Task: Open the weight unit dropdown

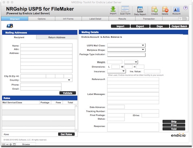Action: click(131, 62)
